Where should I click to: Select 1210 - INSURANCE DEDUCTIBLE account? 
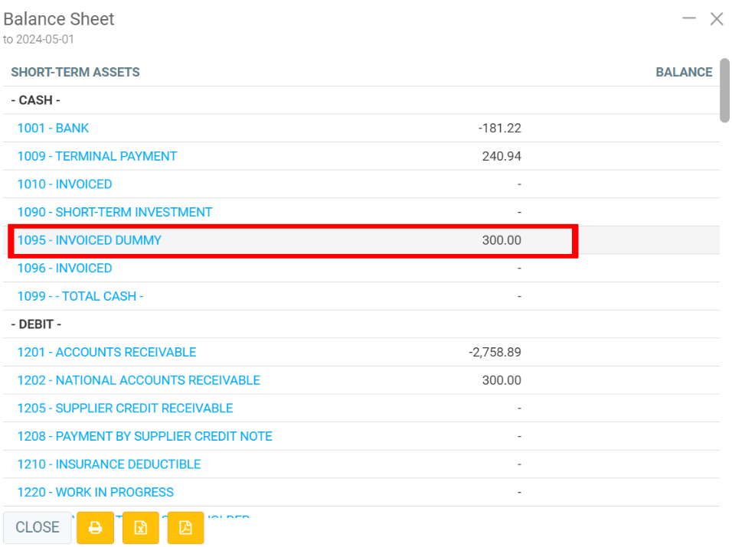(x=109, y=464)
